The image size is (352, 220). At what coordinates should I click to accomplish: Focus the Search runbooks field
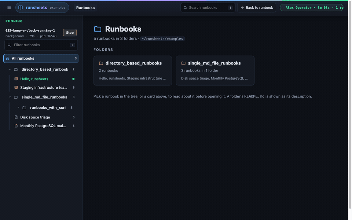point(208,8)
